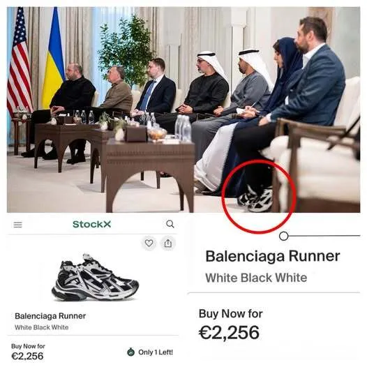367x367 pixels.
Task: Click the large Balenciaga Runner heading
Action: click(273, 256)
